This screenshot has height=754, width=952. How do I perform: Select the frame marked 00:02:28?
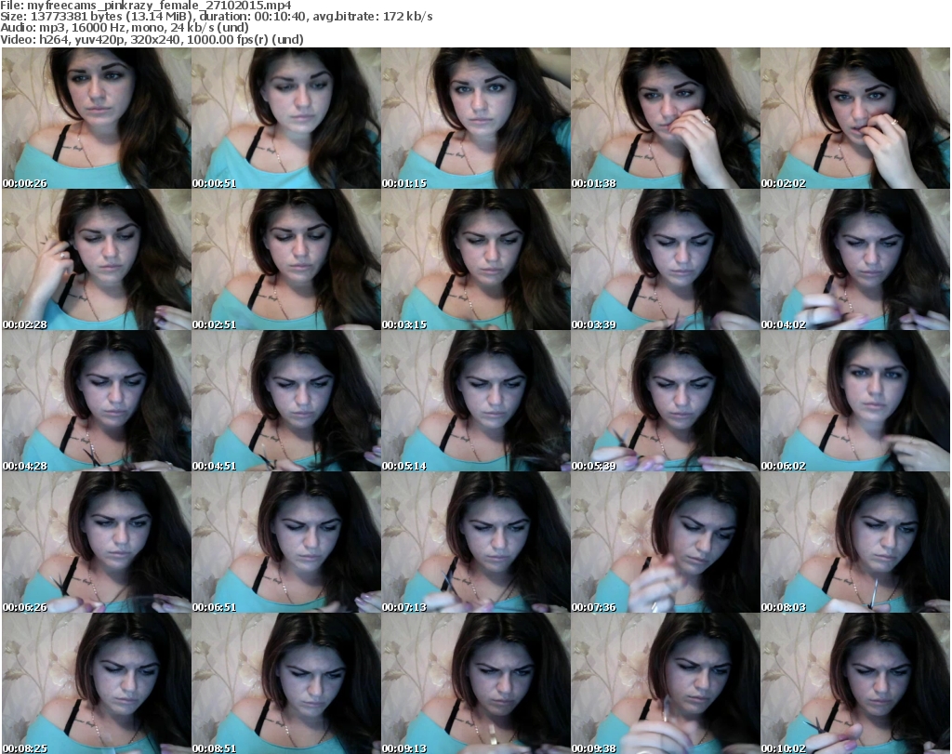pos(97,259)
